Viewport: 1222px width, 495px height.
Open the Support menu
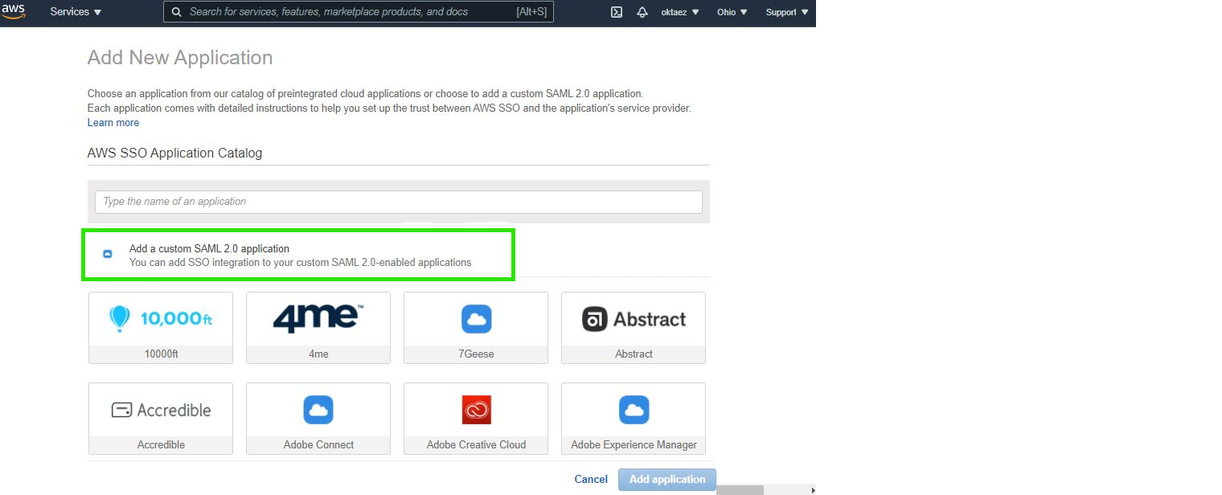[786, 12]
